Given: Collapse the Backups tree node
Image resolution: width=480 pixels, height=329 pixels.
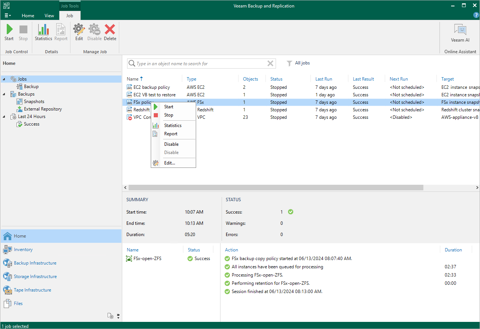Looking at the screenshot, I should 4,94.
